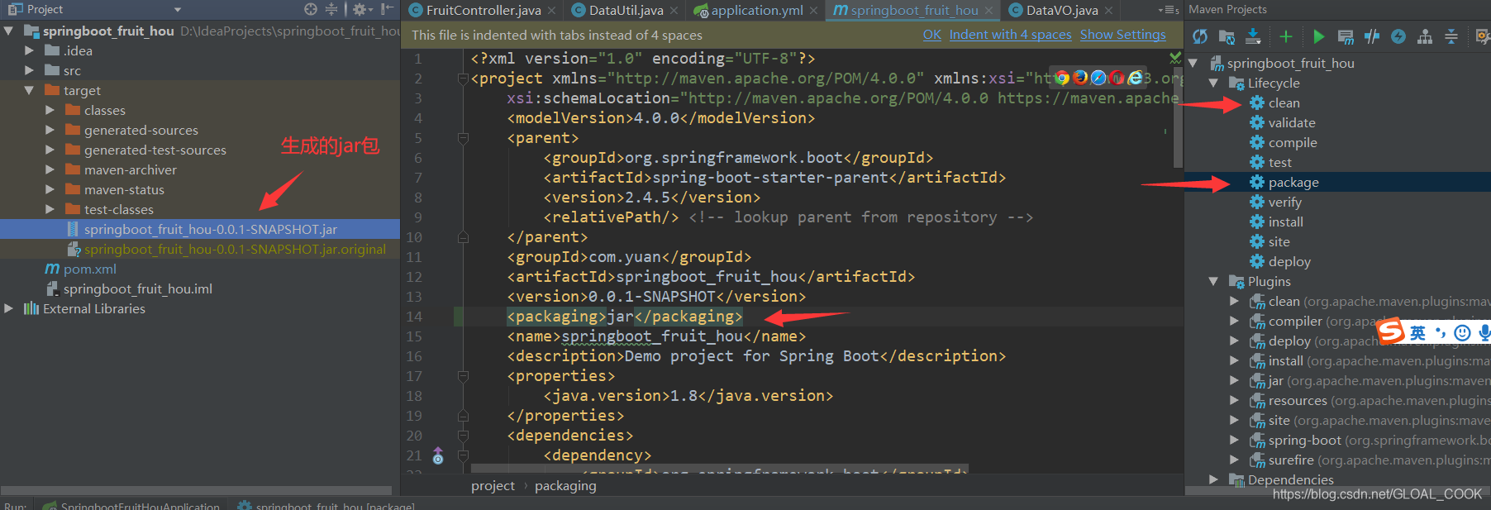Open in Firefox browser icon

pos(1080,78)
